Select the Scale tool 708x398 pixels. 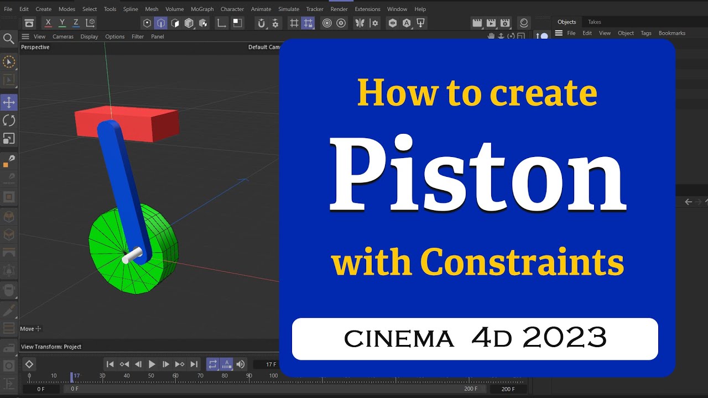pyautogui.click(x=9, y=138)
